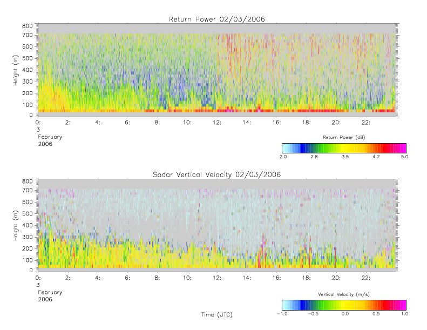Click the '18:' time tick under Return Power plot
Viewport: 427px width, 330px height.
(307, 123)
